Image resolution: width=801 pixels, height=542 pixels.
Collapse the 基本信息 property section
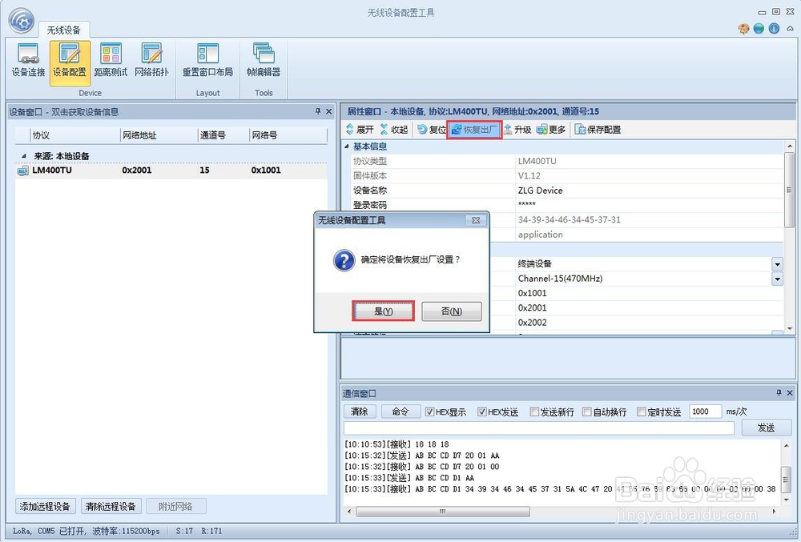(x=347, y=147)
